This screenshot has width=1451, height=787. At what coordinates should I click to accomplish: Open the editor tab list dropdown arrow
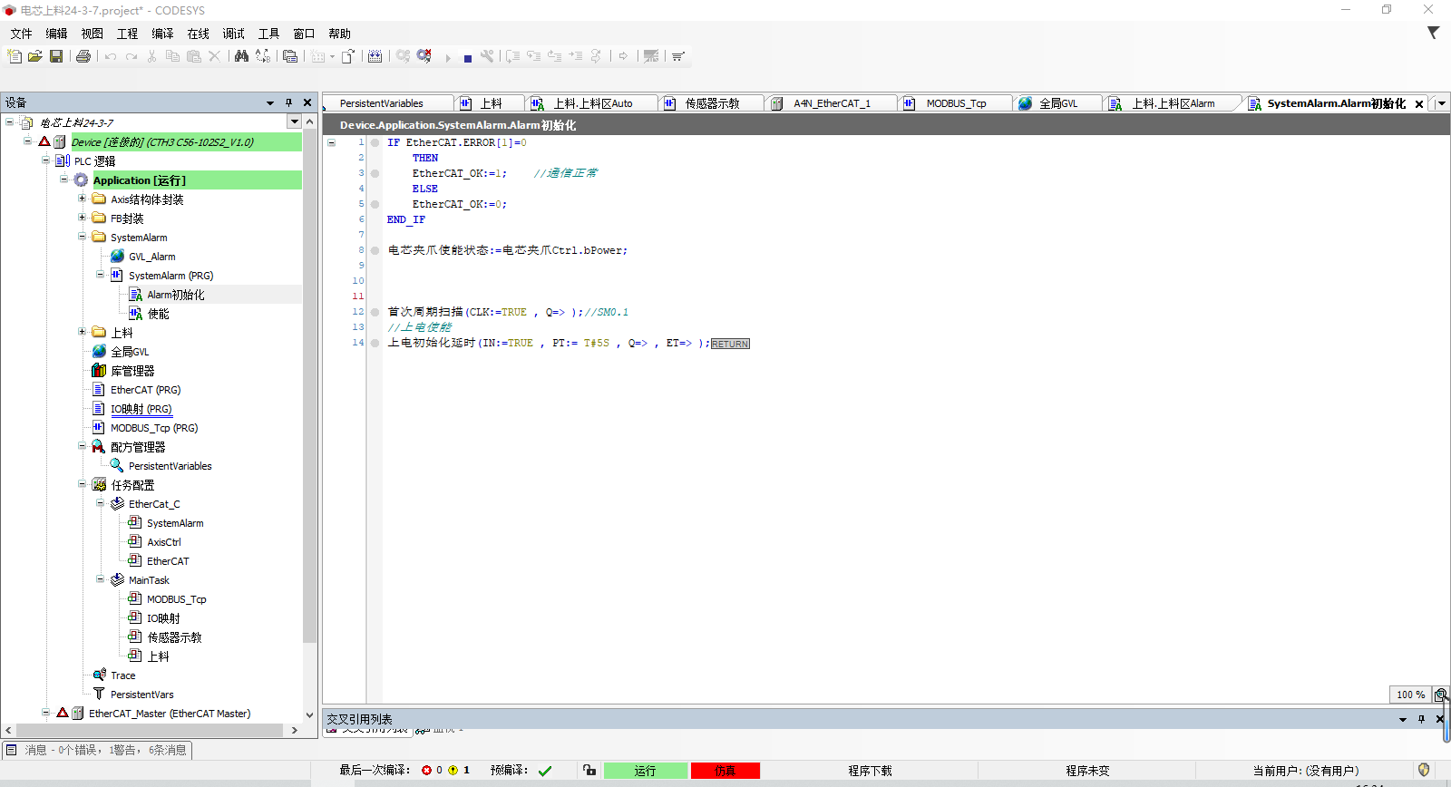coord(1441,103)
